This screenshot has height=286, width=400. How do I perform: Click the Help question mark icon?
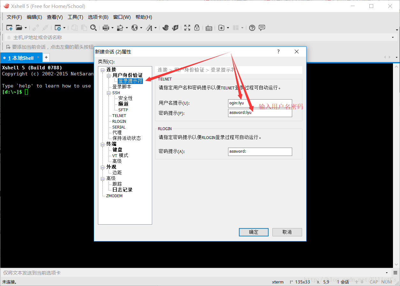click(x=252, y=28)
